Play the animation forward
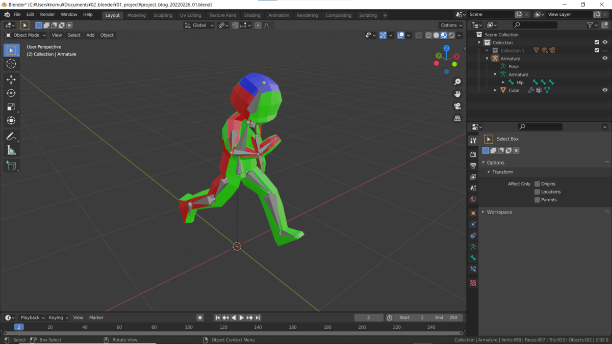 tap(242, 317)
